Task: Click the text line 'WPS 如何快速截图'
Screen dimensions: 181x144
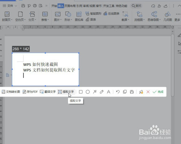Action: (41, 64)
